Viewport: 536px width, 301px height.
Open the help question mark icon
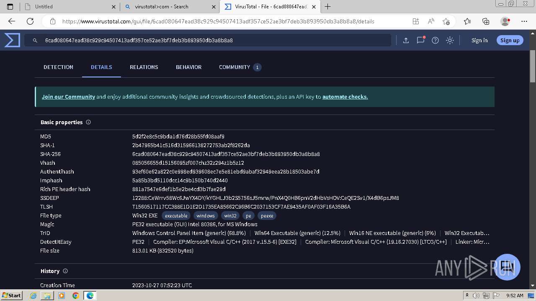point(435,40)
